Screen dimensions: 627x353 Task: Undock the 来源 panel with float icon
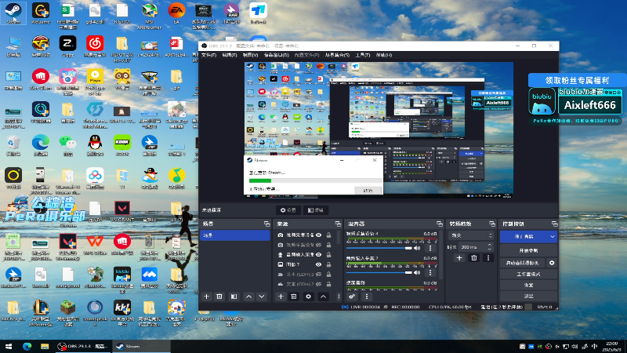338,224
